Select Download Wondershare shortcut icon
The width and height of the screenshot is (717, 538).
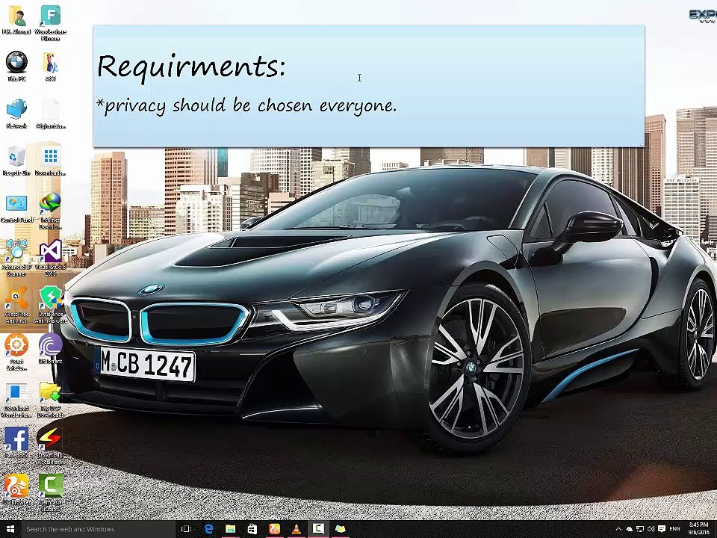16,400
